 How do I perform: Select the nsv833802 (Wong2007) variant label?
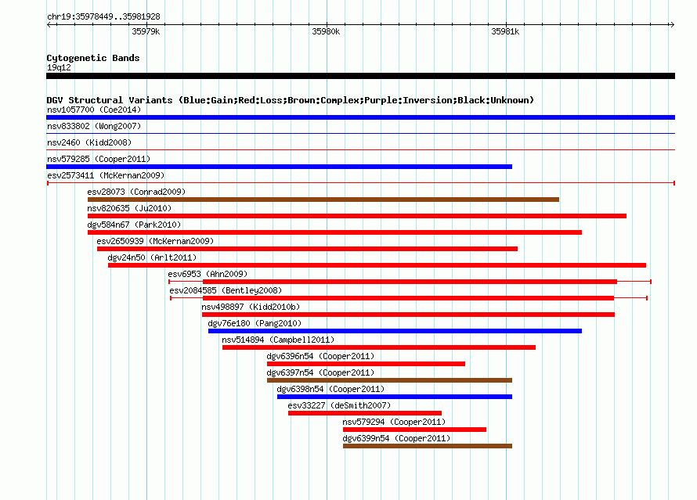94,126
